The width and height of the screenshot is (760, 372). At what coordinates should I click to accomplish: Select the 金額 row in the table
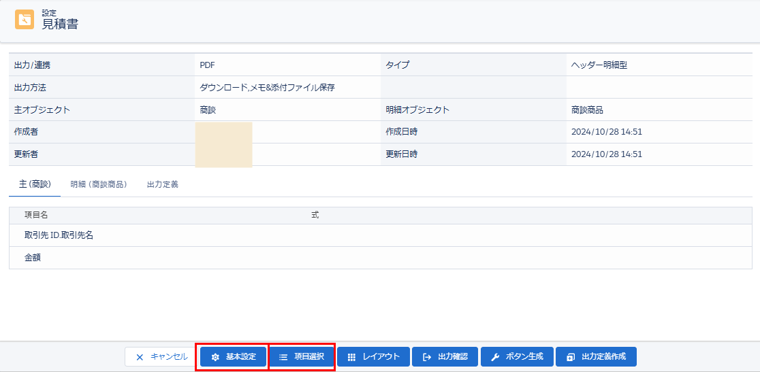pyautogui.click(x=33, y=258)
